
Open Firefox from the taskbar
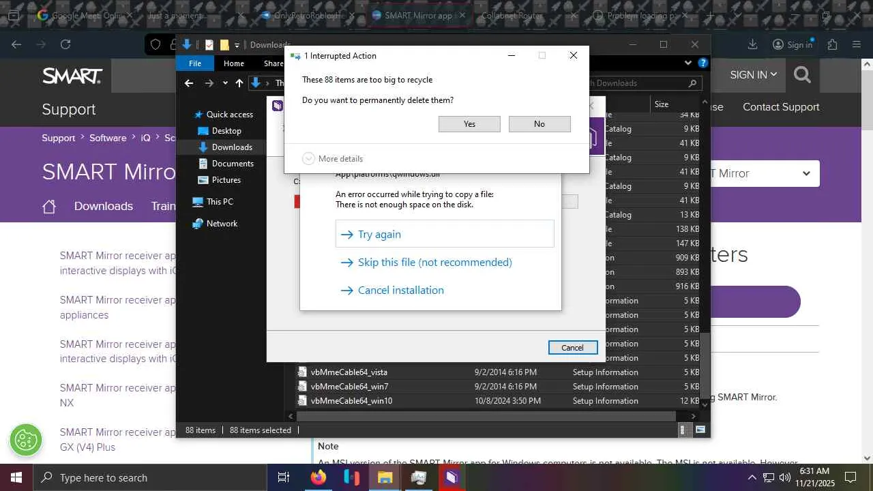319,477
